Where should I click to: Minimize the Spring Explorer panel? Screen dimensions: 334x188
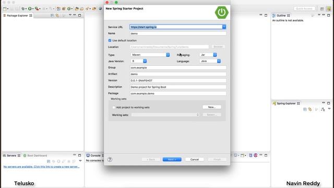[x=324, y=103]
